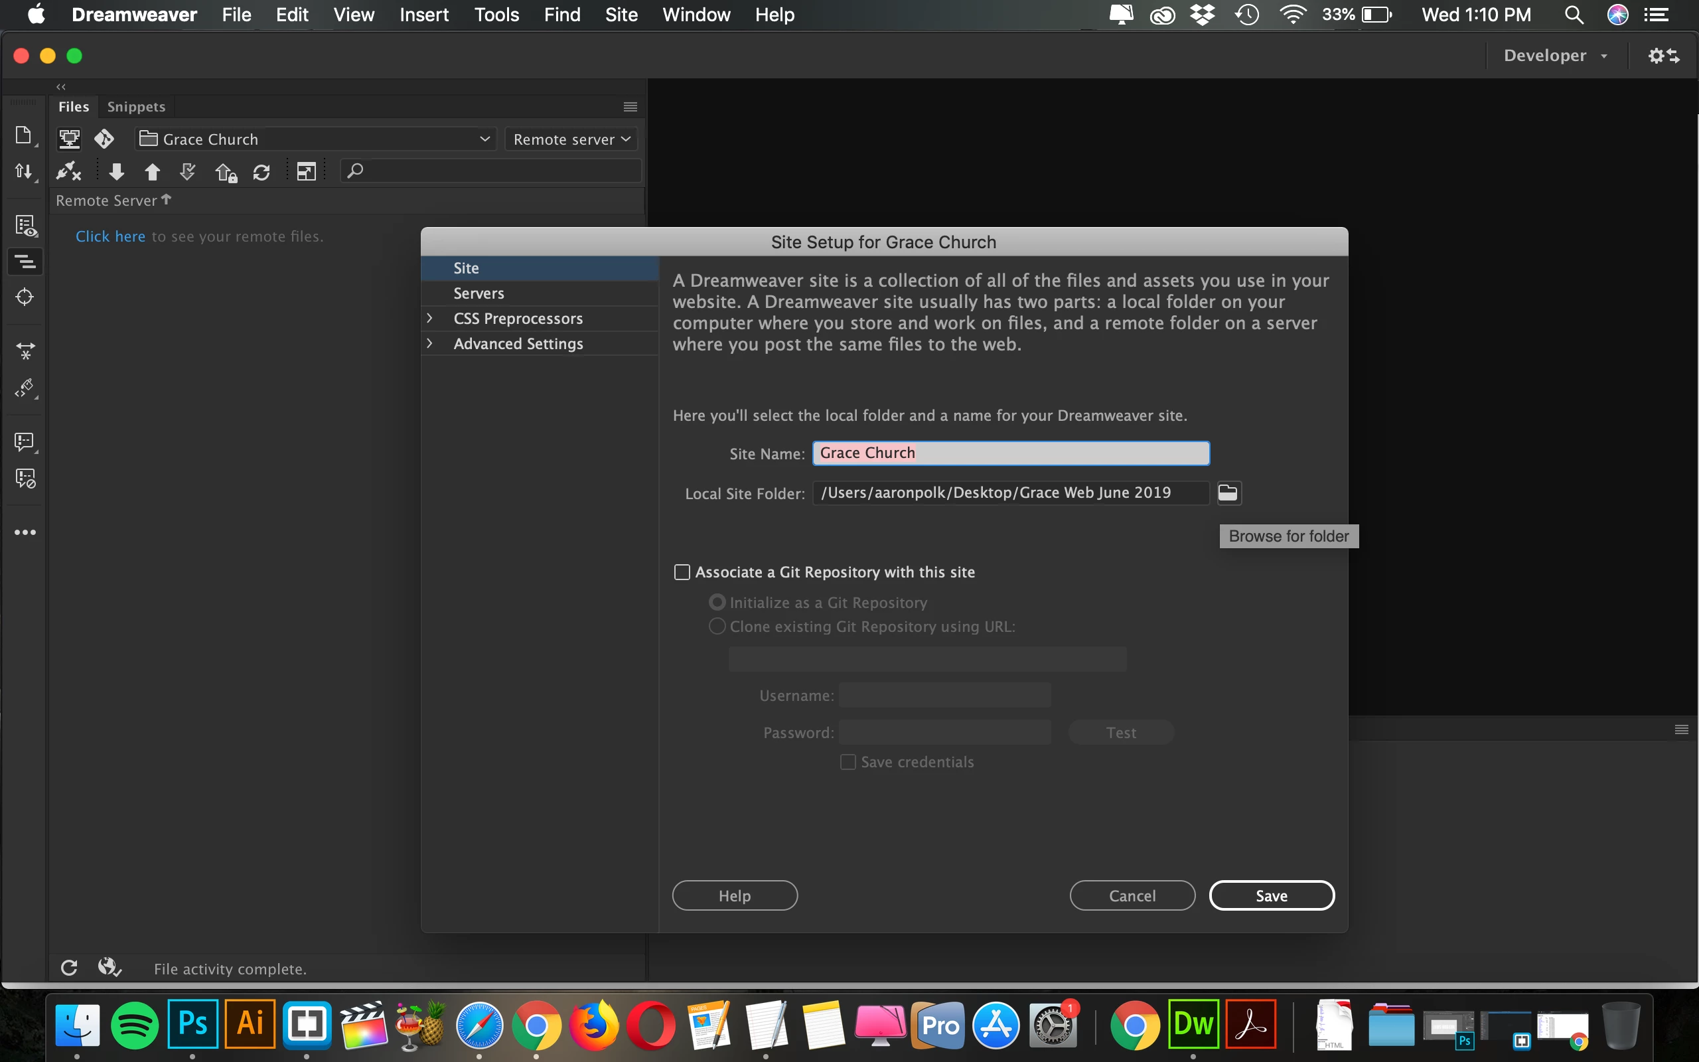Click the Connect to remote server icon
The image size is (1699, 1062).
[x=69, y=171]
